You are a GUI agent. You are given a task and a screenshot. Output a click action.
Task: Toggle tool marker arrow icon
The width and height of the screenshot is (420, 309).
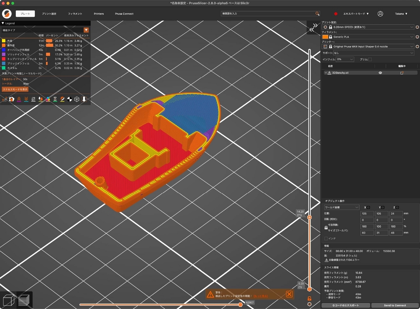[84, 99]
